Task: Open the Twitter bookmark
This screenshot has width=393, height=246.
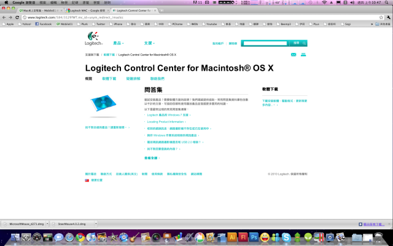Action: (x=98, y=24)
